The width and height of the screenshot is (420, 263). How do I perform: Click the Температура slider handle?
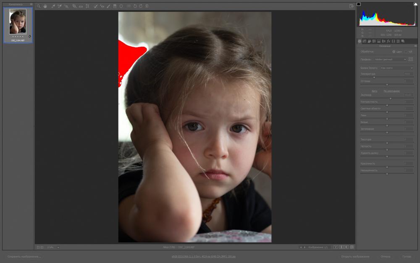click(374, 77)
